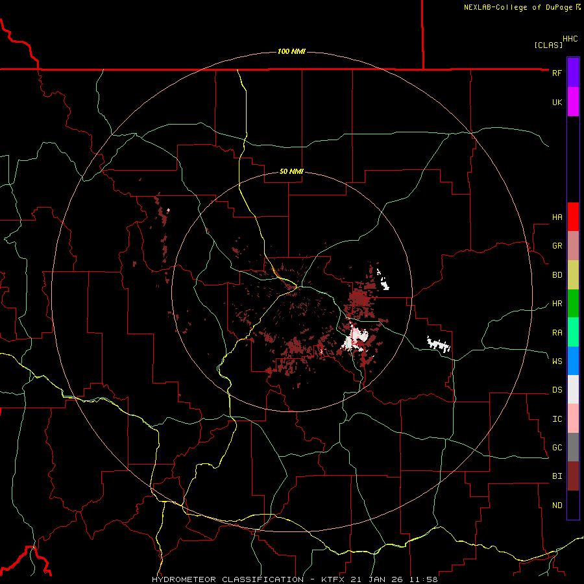Click the 50 NMI range ring label

coord(291,172)
